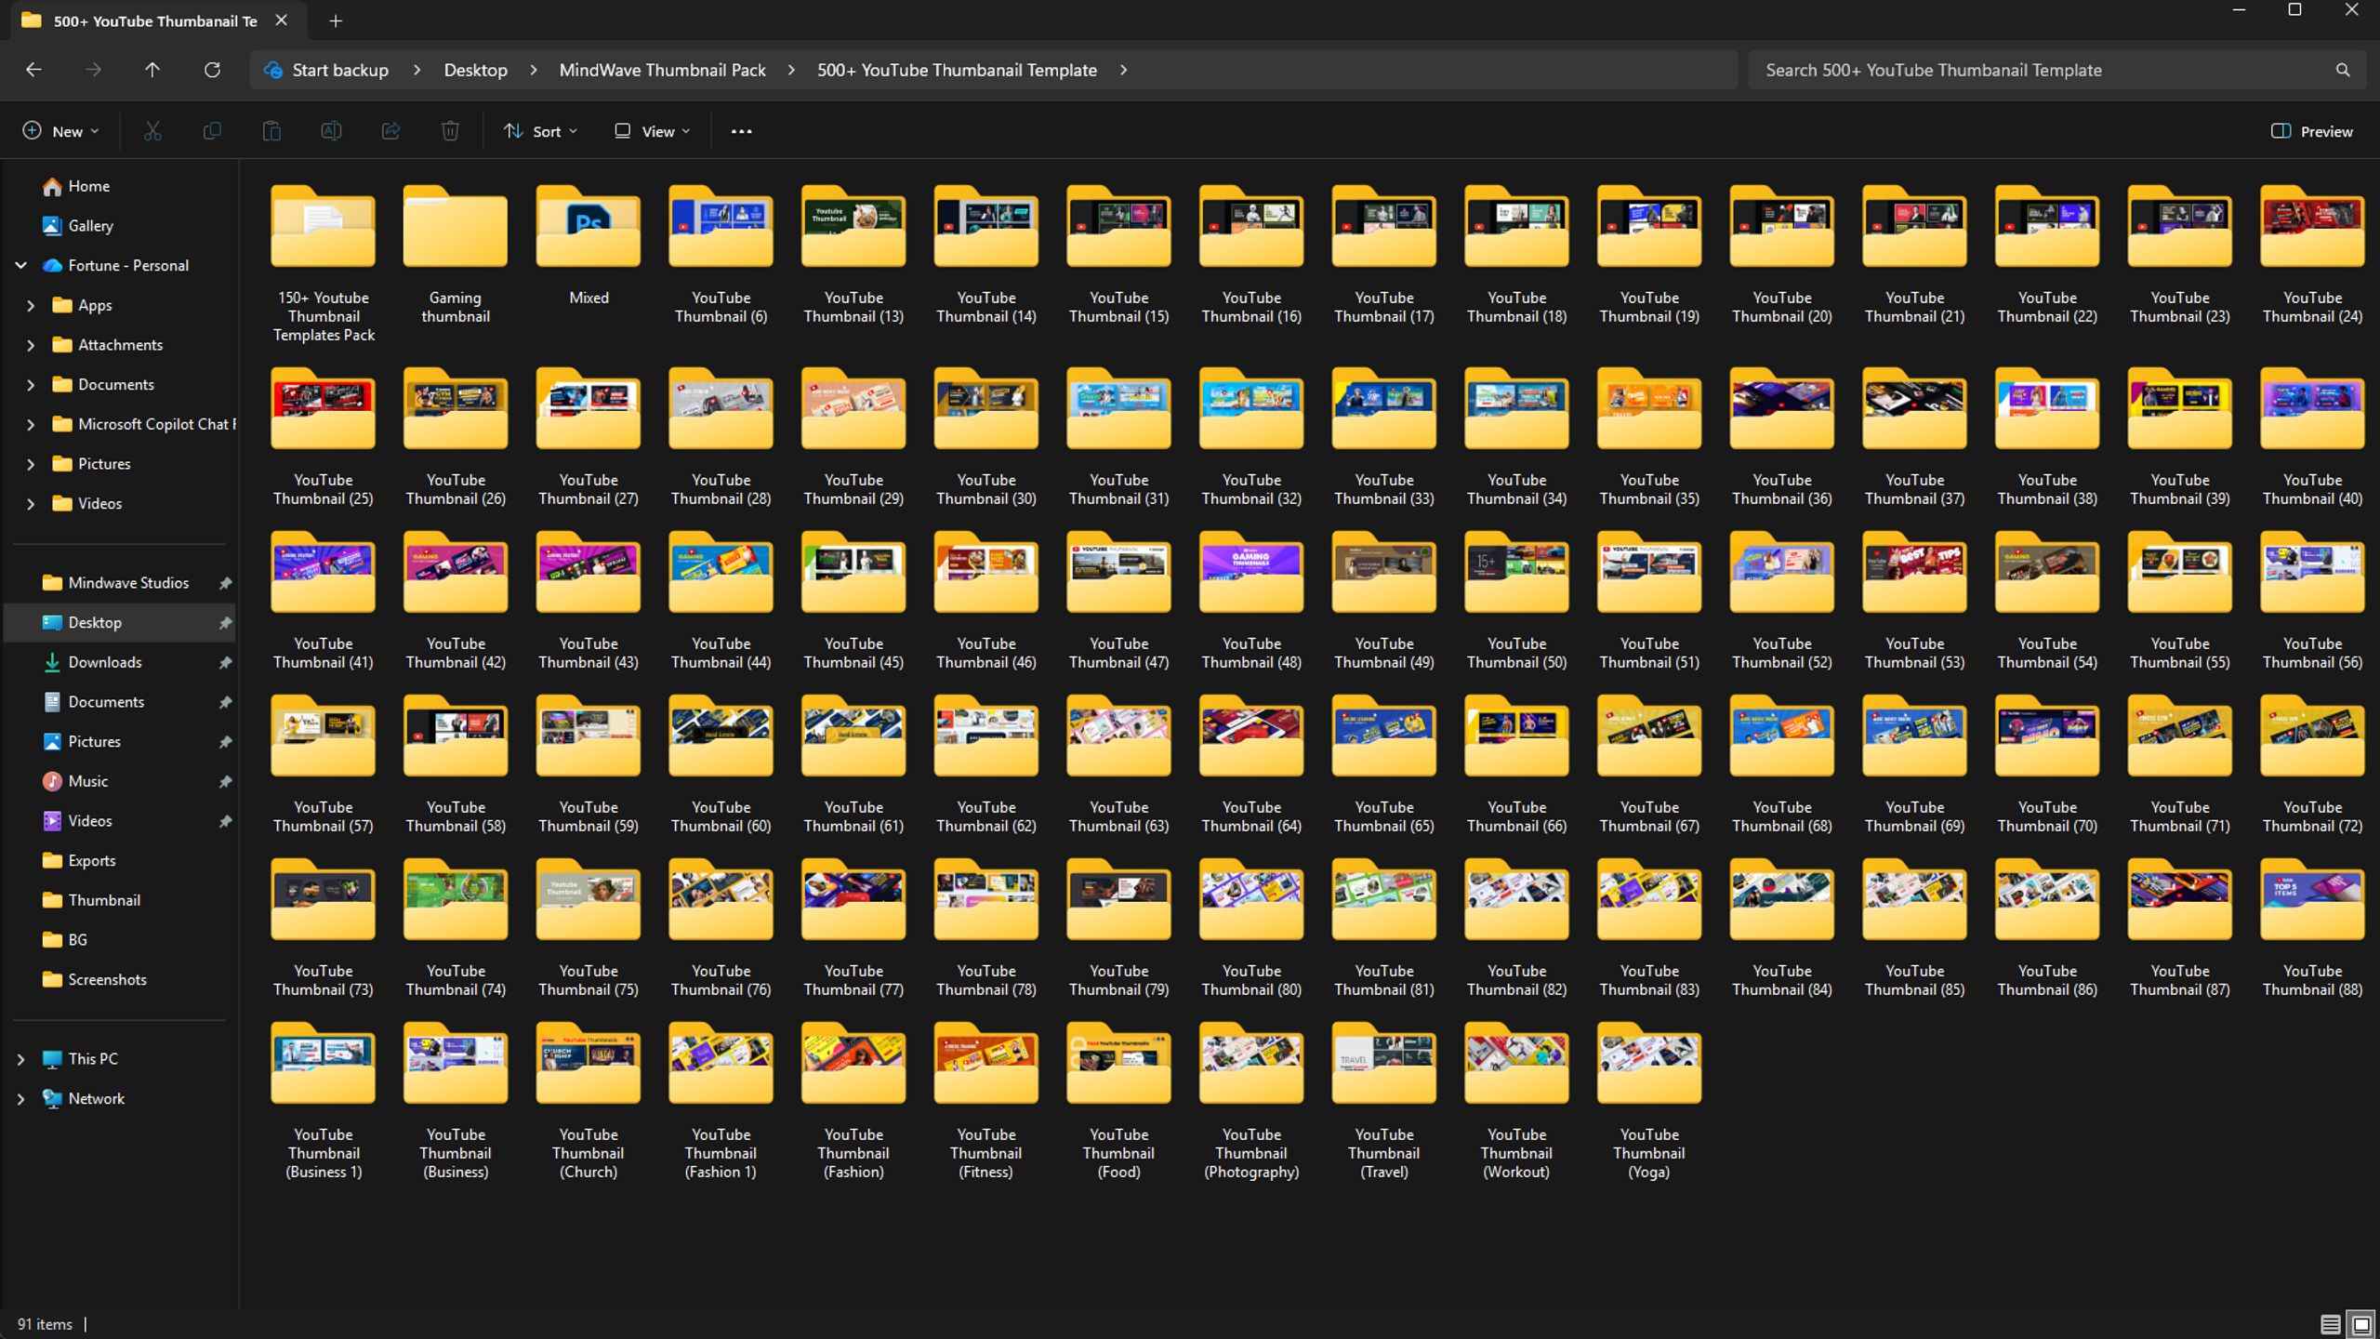Click the search magnifier icon
Viewport: 2380px width, 1339px height.
pyautogui.click(x=2343, y=70)
